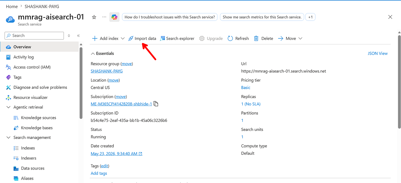401x183 pixels.
Task: Click the Indexes list icon
Action: (16, 148)
